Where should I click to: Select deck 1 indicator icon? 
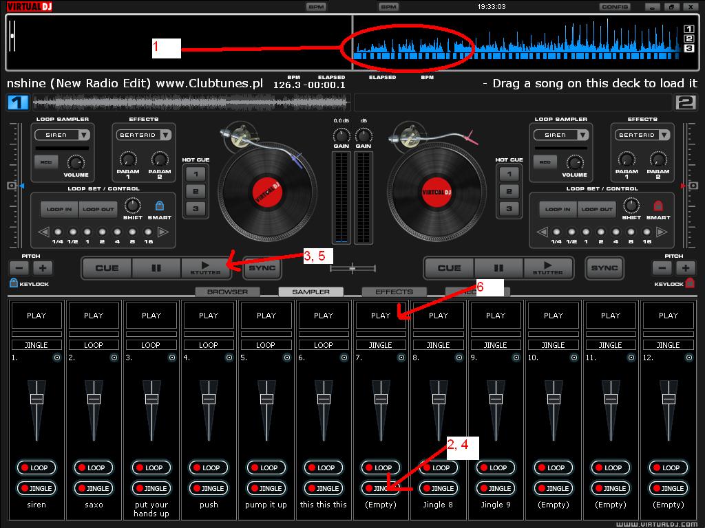tap(17, 102)
